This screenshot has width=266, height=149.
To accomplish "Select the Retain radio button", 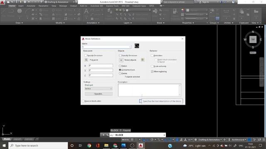I will point(120,66).
